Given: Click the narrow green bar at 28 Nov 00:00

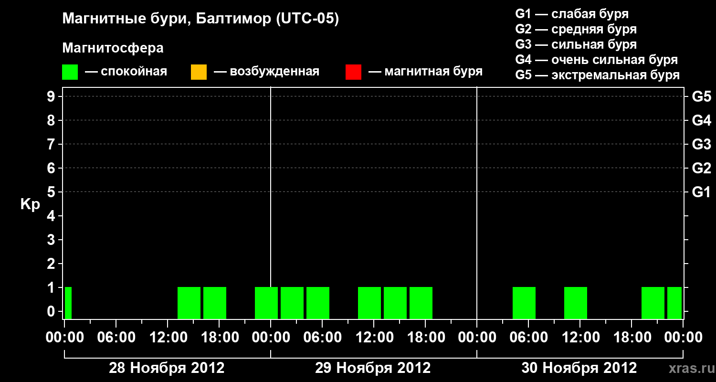Looking at the screenshot, I should [x=68, y=303].
